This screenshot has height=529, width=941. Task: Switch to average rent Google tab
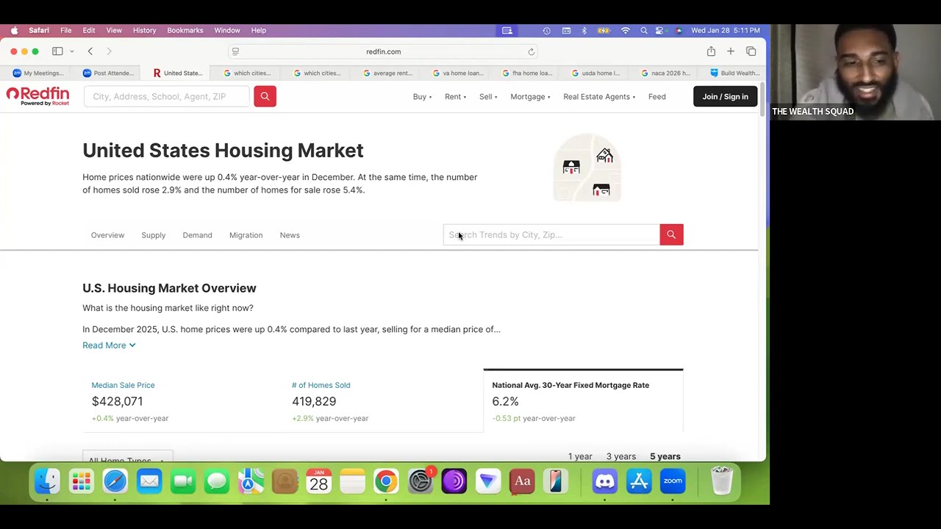[x=388, y=73]
